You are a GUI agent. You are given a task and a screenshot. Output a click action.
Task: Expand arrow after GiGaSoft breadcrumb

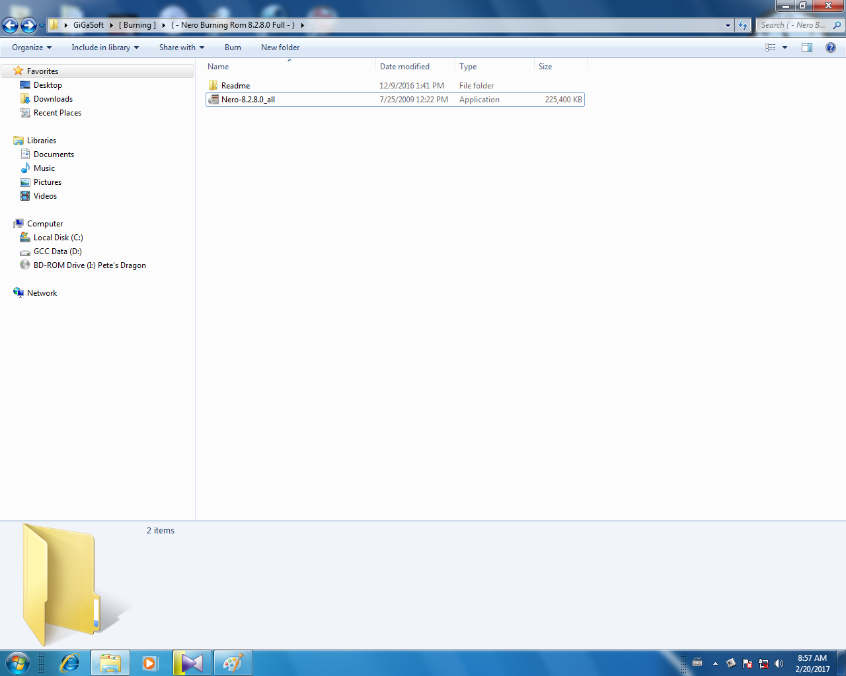click(111, 25)
